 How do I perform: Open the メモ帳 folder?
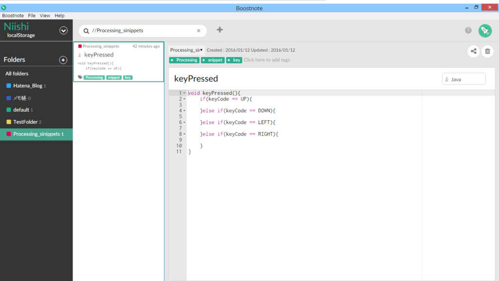pos(36,98)
